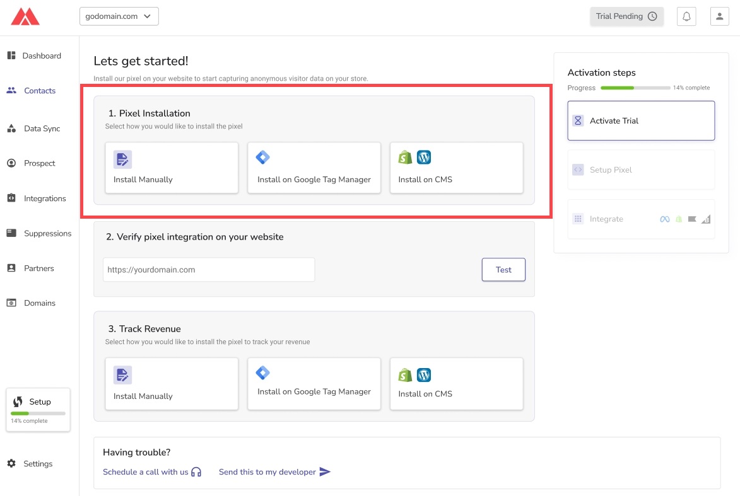Image resolution: width=740 pixels, height=496 pixels.
Task: Click the Contacts people icon
Action: [x=11, y=91]
